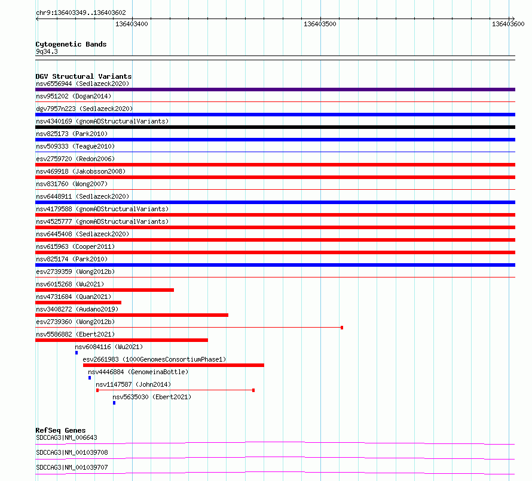Click the red nsv4731684 variant bar
Viewport: 532px width, 481px height.
point(78,303)
